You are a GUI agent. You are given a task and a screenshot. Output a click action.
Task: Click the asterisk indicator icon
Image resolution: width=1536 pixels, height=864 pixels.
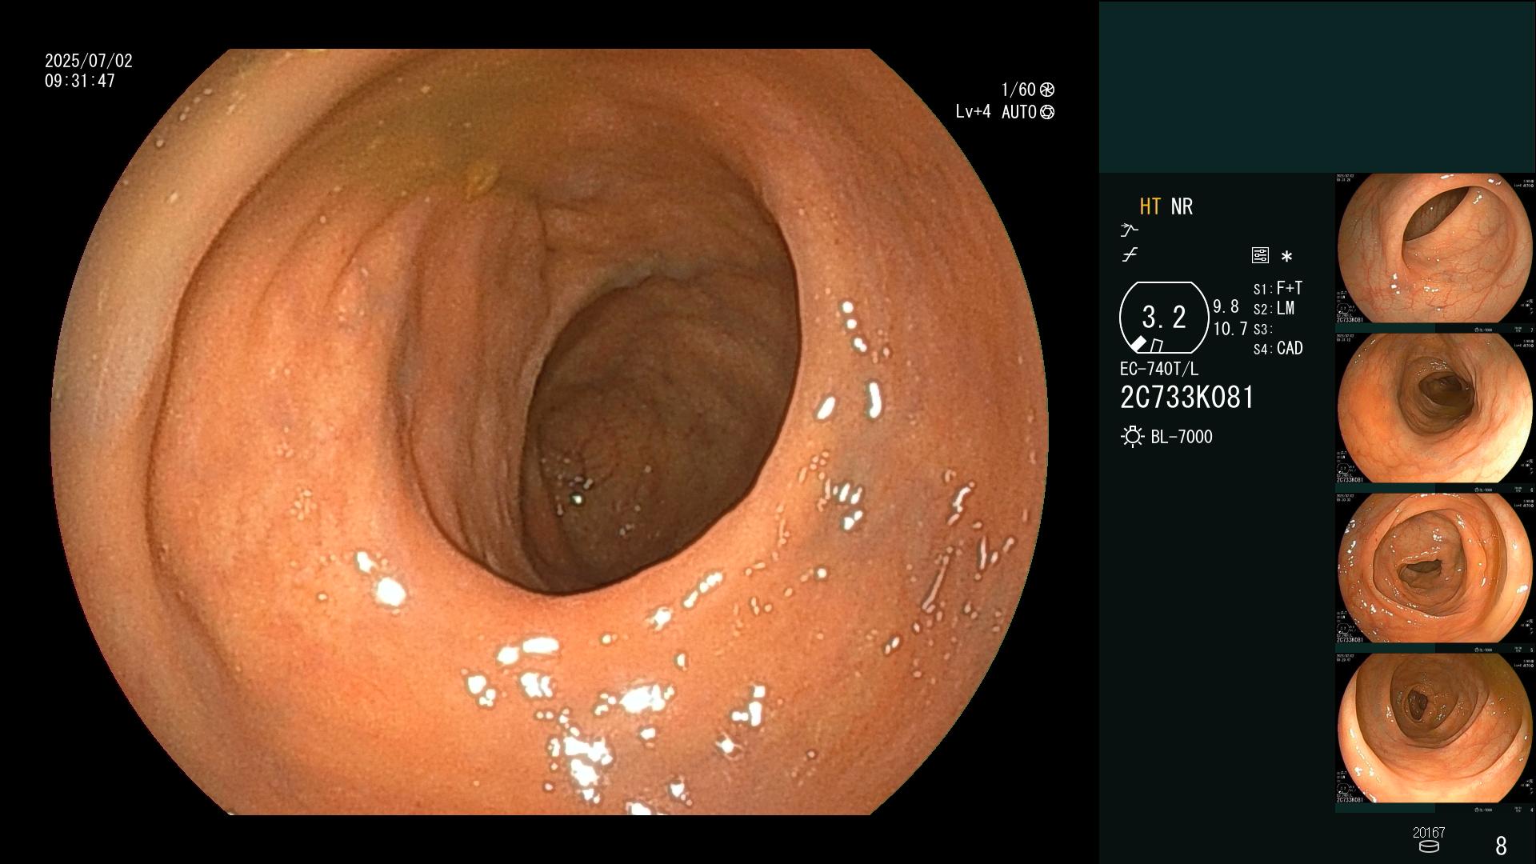[x=1286, y=257]
